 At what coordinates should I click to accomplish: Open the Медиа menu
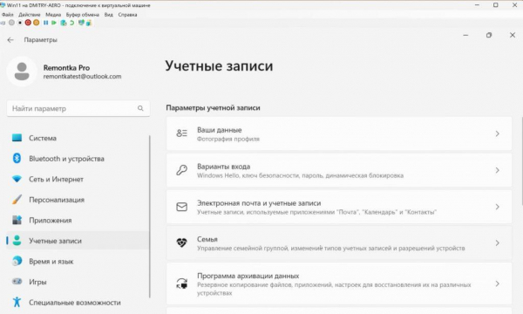coord(53,15)
